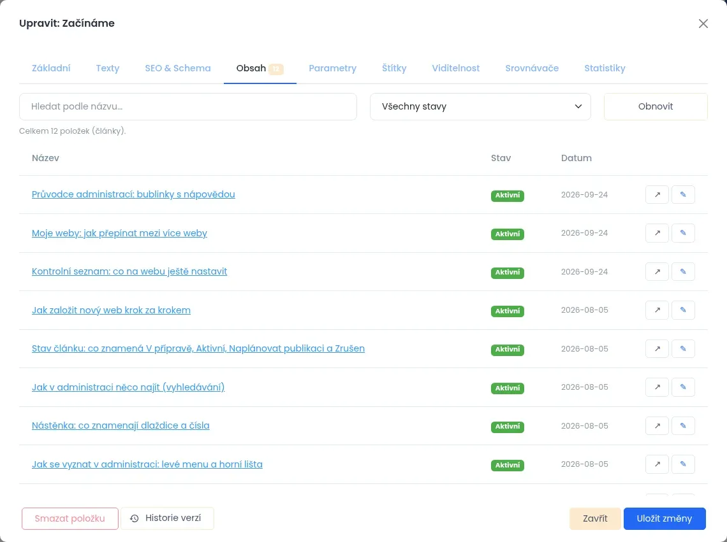Click the Zavřít button

click(x=595, y=518)
